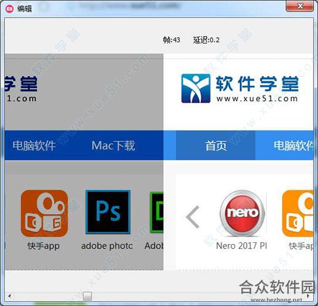Image resolution: width=318 pixels, height=306 pixels.
Task: Click the Nero 2017 Pl text link
Action: pos(241,245)
